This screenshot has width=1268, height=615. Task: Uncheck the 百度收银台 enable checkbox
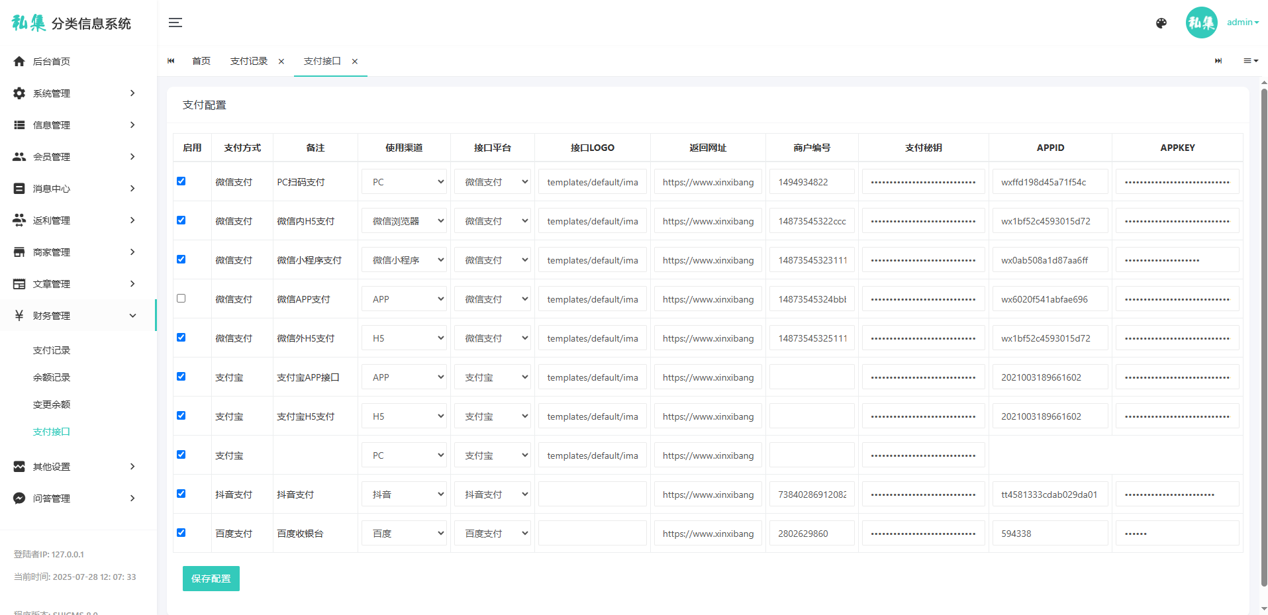181,533
